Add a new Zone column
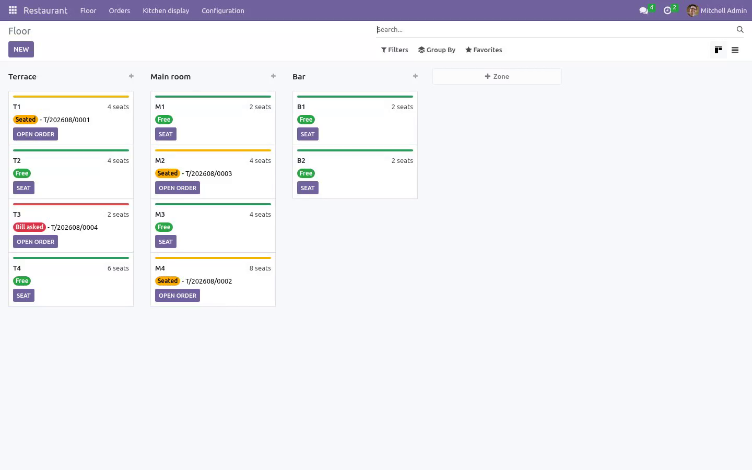This screenshot has width=752, height=470. tap(497, 76)
